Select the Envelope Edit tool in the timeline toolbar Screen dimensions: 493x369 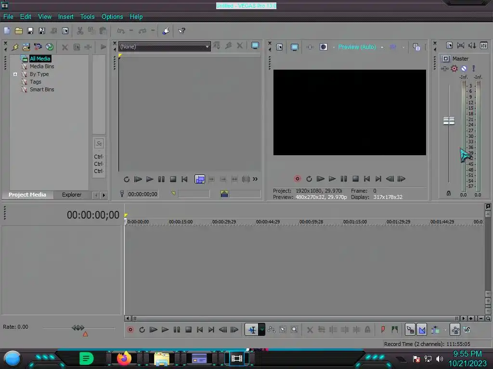(x=272, y=330)
